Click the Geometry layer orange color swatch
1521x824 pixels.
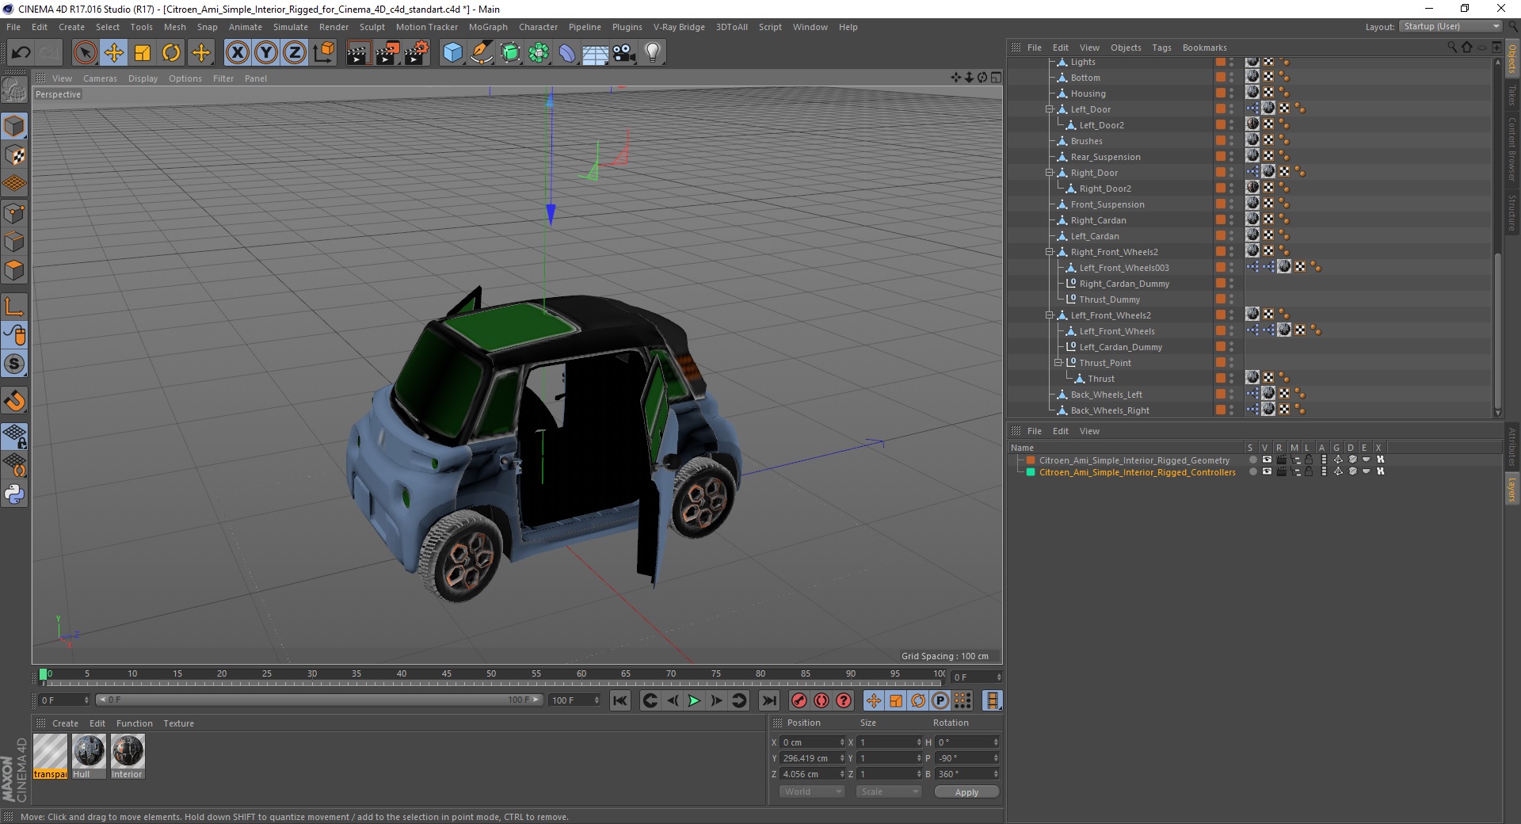pos(1031,460)
